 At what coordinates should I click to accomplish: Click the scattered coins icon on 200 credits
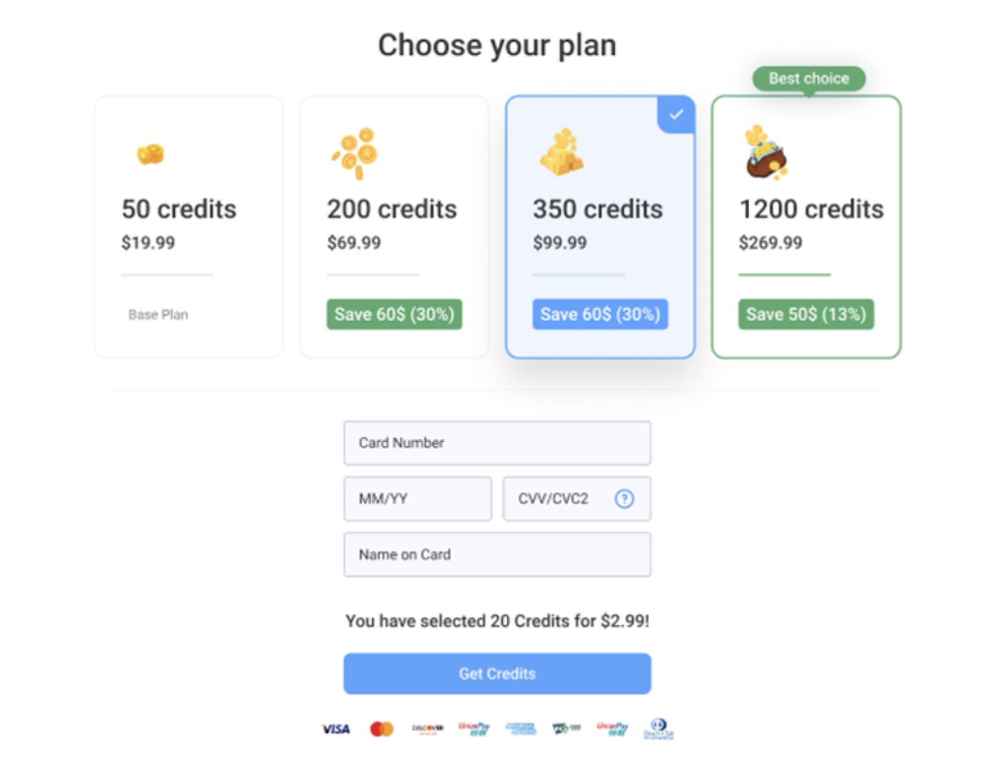[355, 153]
